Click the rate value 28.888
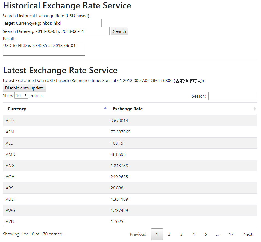The width and height of the screenshot is (261, 242). [x=117, y=188]
